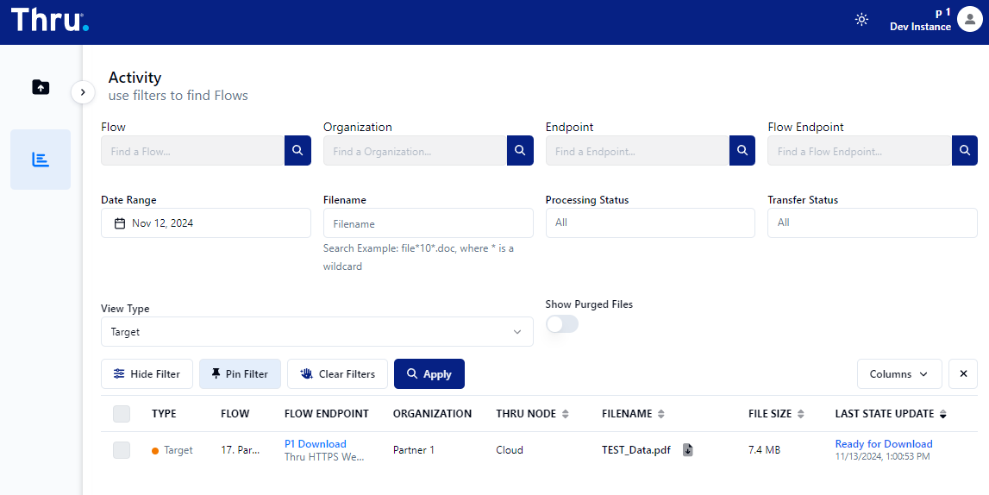Open the Activity chart sidebar icon
This screenshot has height=495, width=989.
point(41,160)
